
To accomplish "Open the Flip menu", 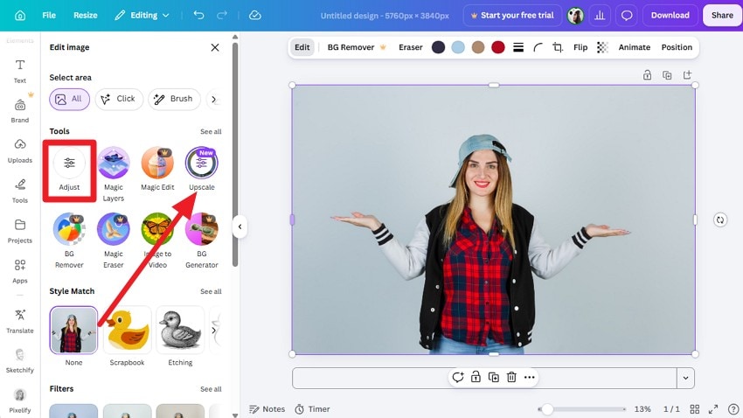I will point(580,47).
